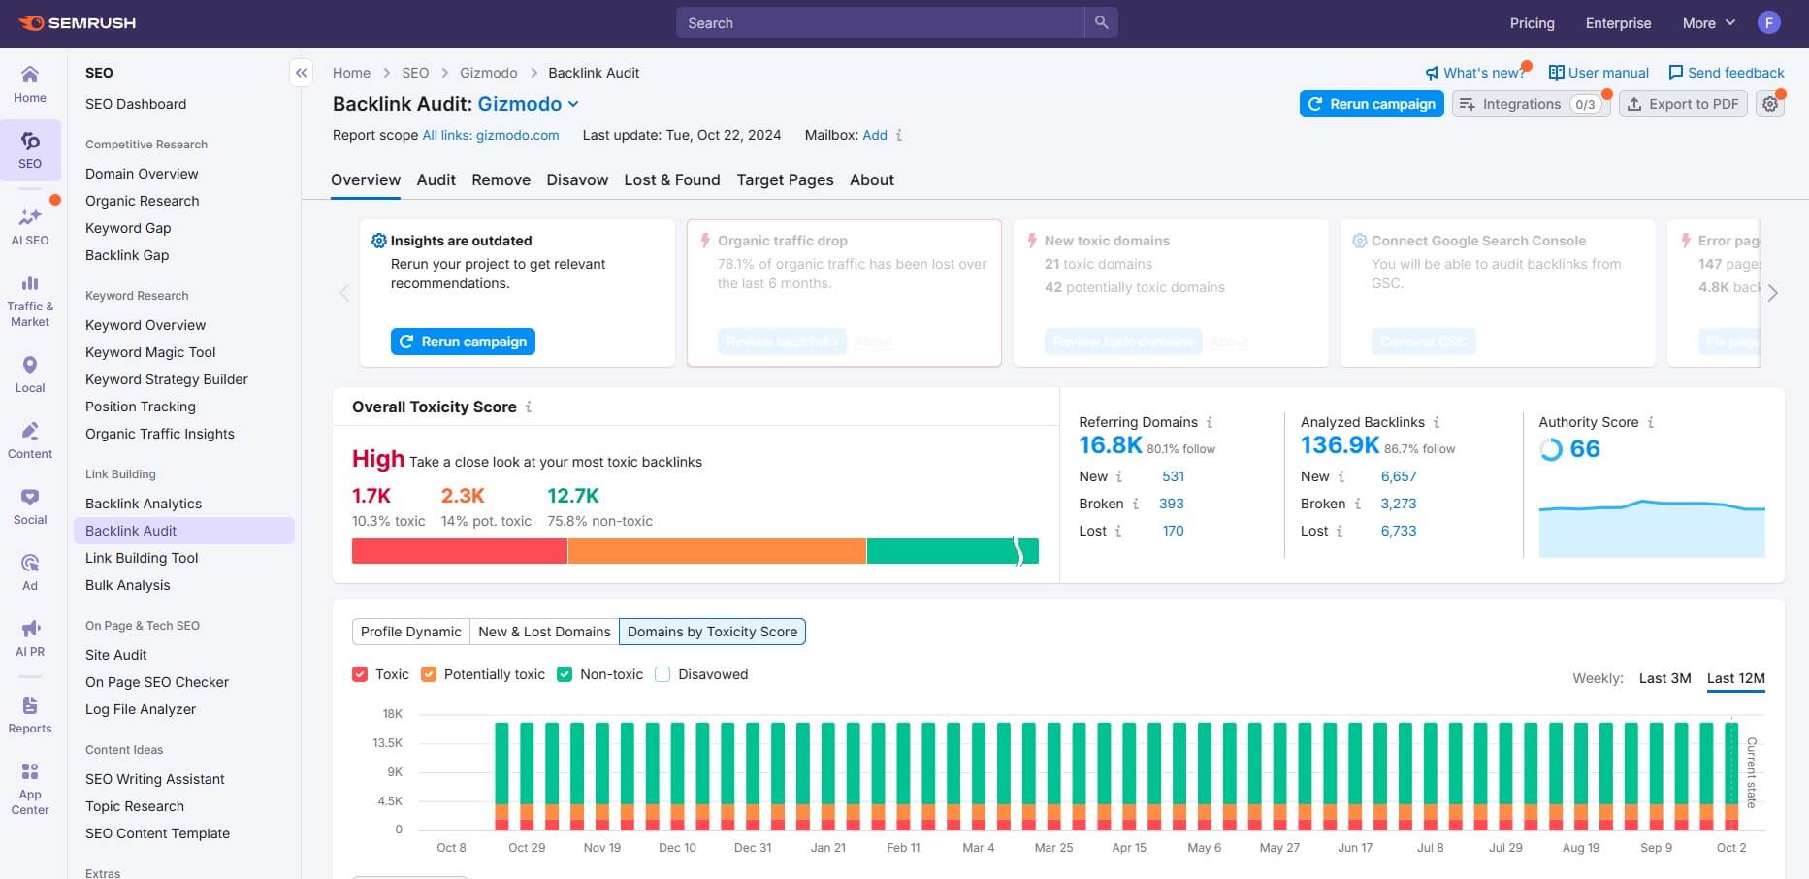Switch to the Disavow tab
The height and width of the screenshot is (879, 1809).
tap(577, 179)
